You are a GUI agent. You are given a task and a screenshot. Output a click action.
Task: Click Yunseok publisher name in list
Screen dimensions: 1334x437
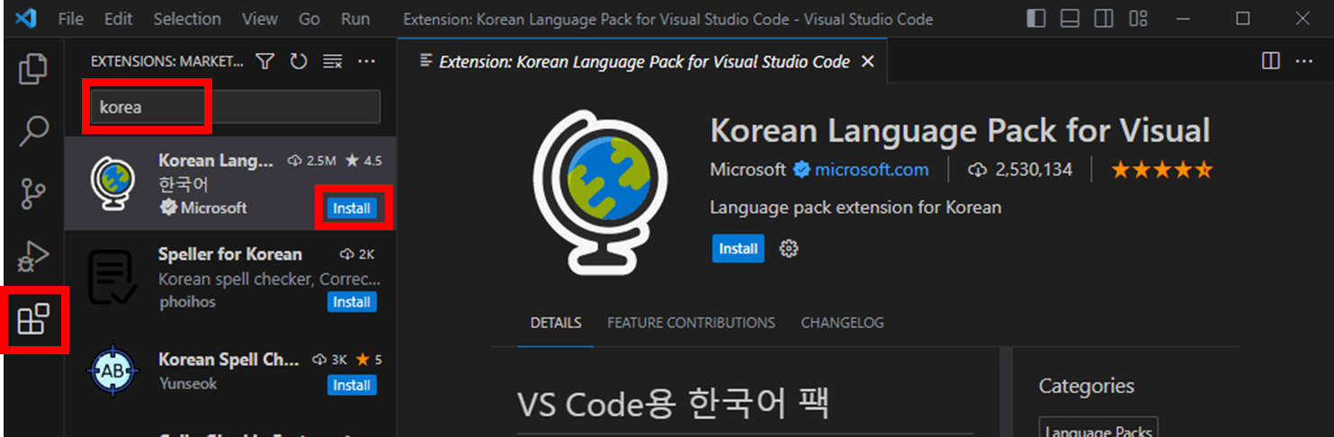[188, 384]
